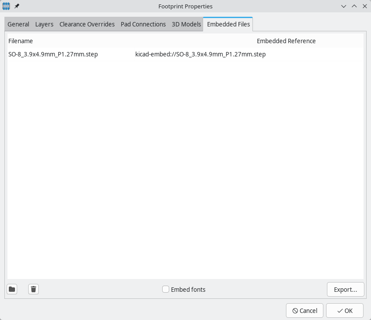Click the Embedded Reference column header
Screen dimensions: 371x320
click(286, 41)
